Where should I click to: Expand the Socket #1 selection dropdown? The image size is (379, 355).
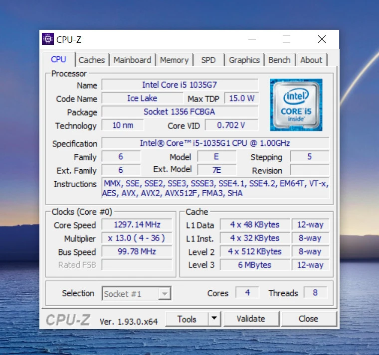pyautogui.click(x=164, y=294)
